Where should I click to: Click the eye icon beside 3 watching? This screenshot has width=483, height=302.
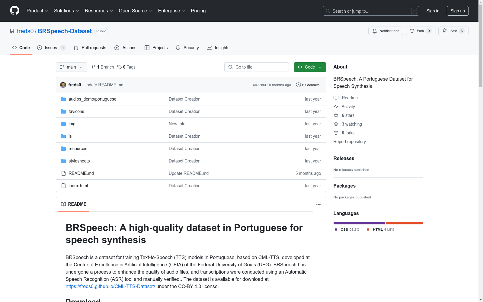tap(336, 124)
